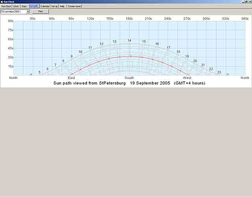The height and width of the screenshot is (197, 252).
Task: Click the hour 14 label on chart
Action: tap(129, 41)
